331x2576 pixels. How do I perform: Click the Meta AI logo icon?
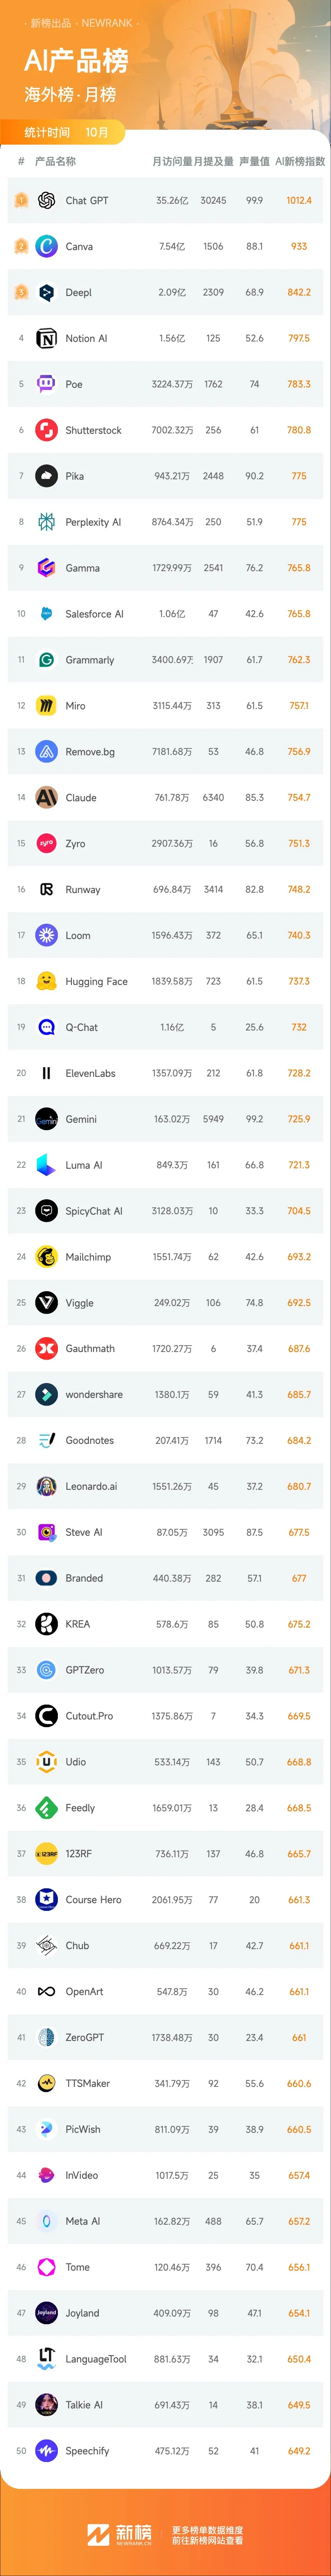[46, 2221]
